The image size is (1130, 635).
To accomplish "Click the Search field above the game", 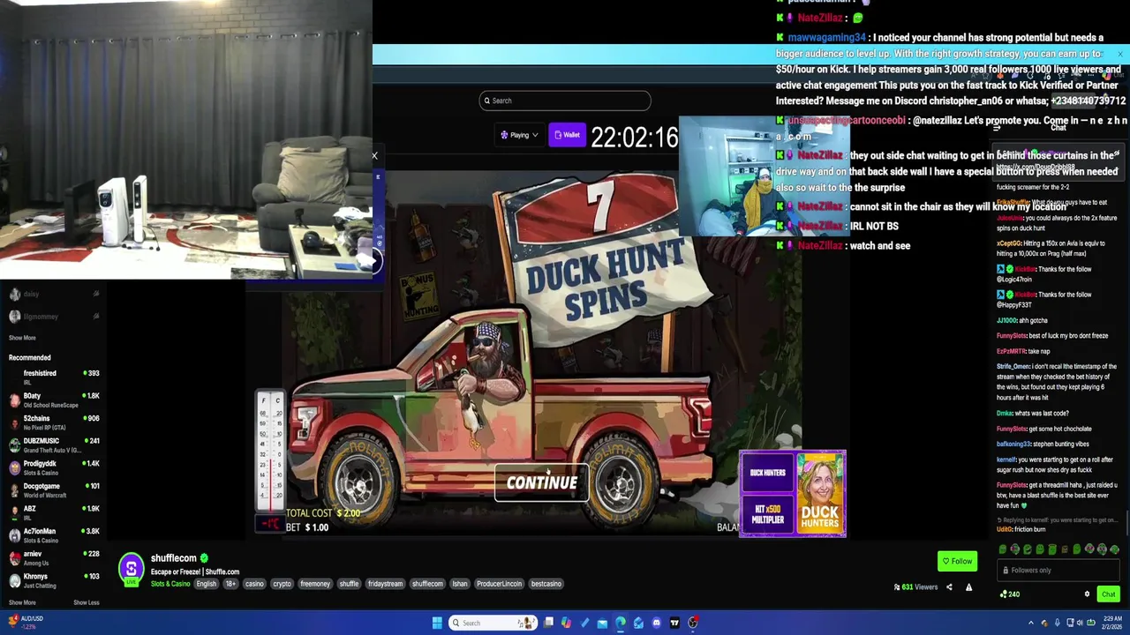I will point(565,101).
